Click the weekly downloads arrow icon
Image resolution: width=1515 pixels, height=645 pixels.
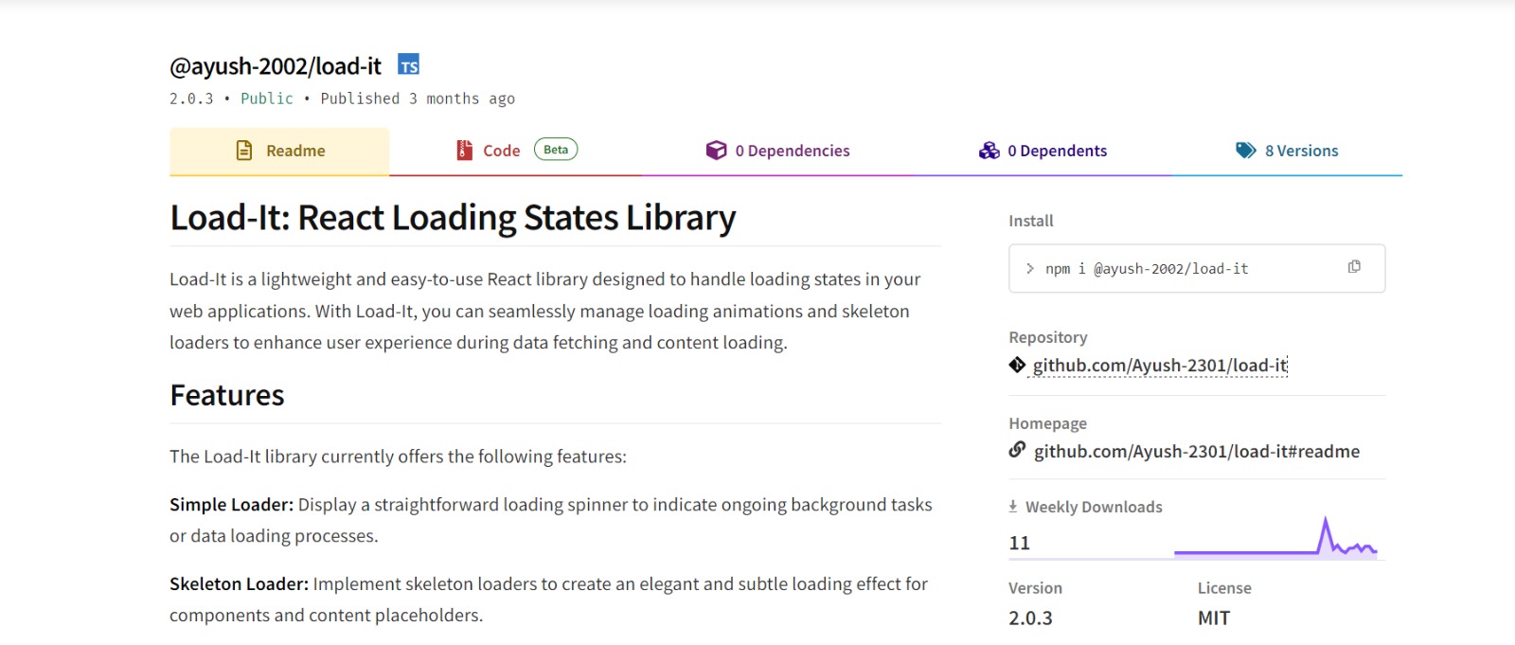click(x=1013, y=507)
